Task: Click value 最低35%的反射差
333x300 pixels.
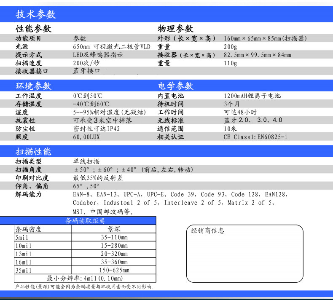Action: [98, 178]
